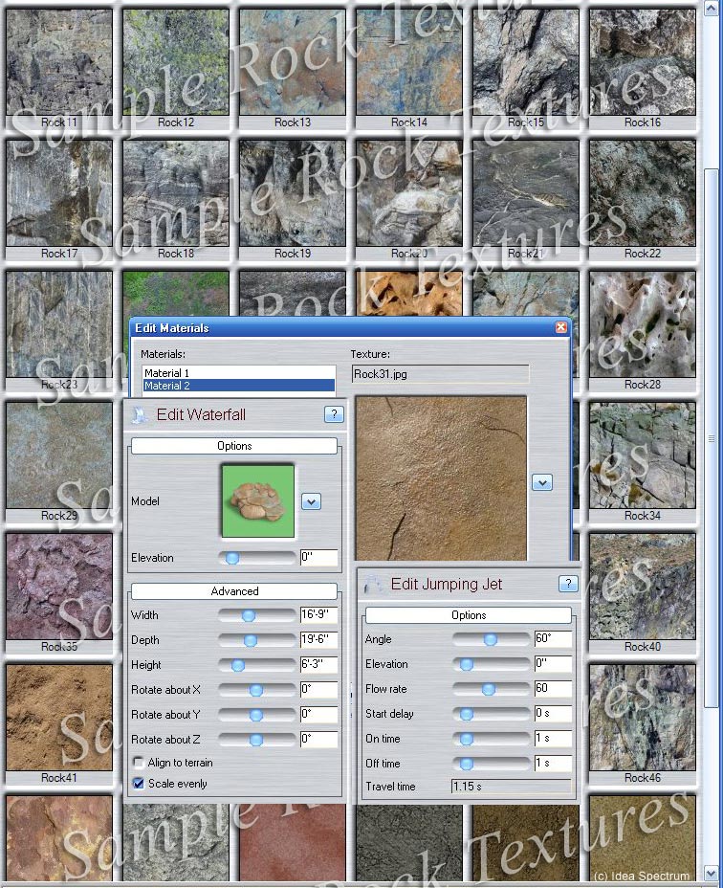Adjust the waterfall Width slider
This screenshot has height=888, width=723.
[x=256, y=615]
